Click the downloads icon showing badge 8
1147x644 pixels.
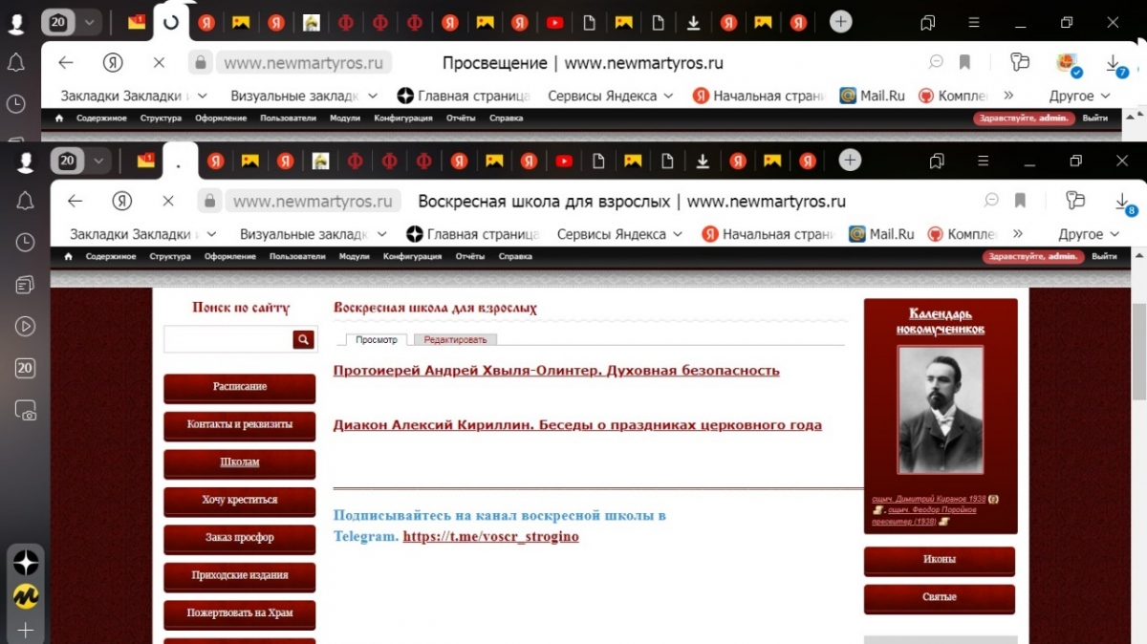1123,202
